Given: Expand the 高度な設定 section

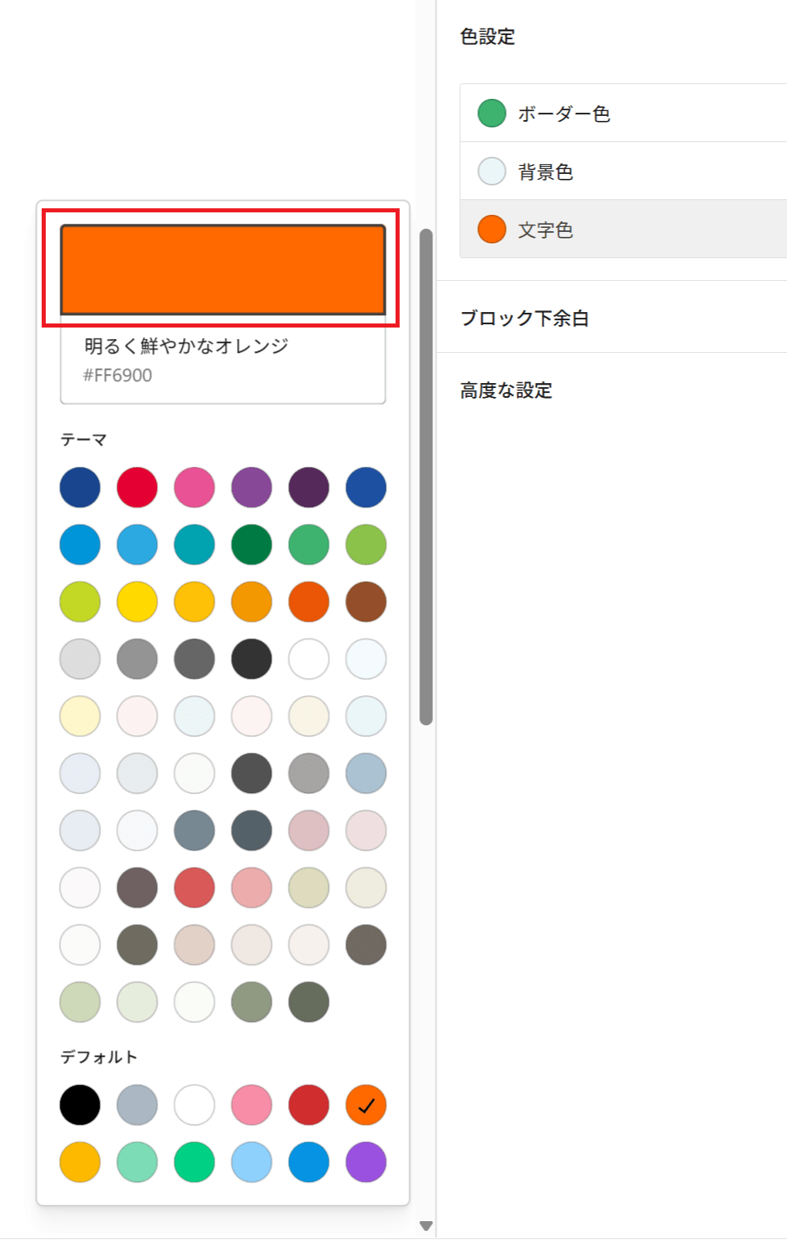Looking at the screenshot, I should pyautogui.click(x=506, y=390).
